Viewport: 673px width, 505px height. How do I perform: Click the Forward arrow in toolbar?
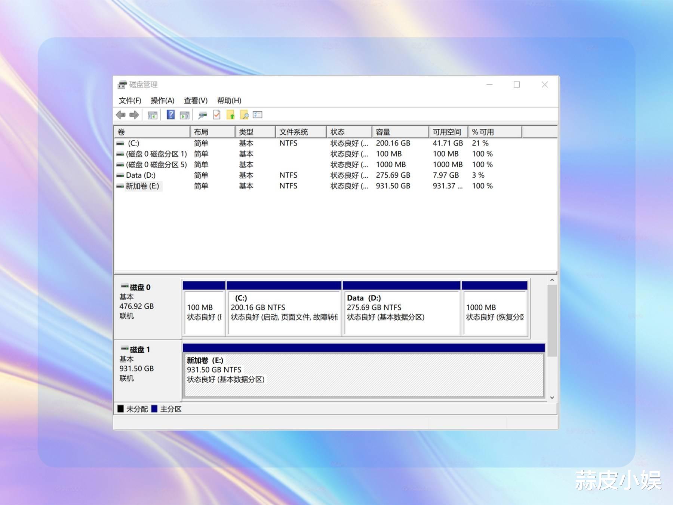134,115
